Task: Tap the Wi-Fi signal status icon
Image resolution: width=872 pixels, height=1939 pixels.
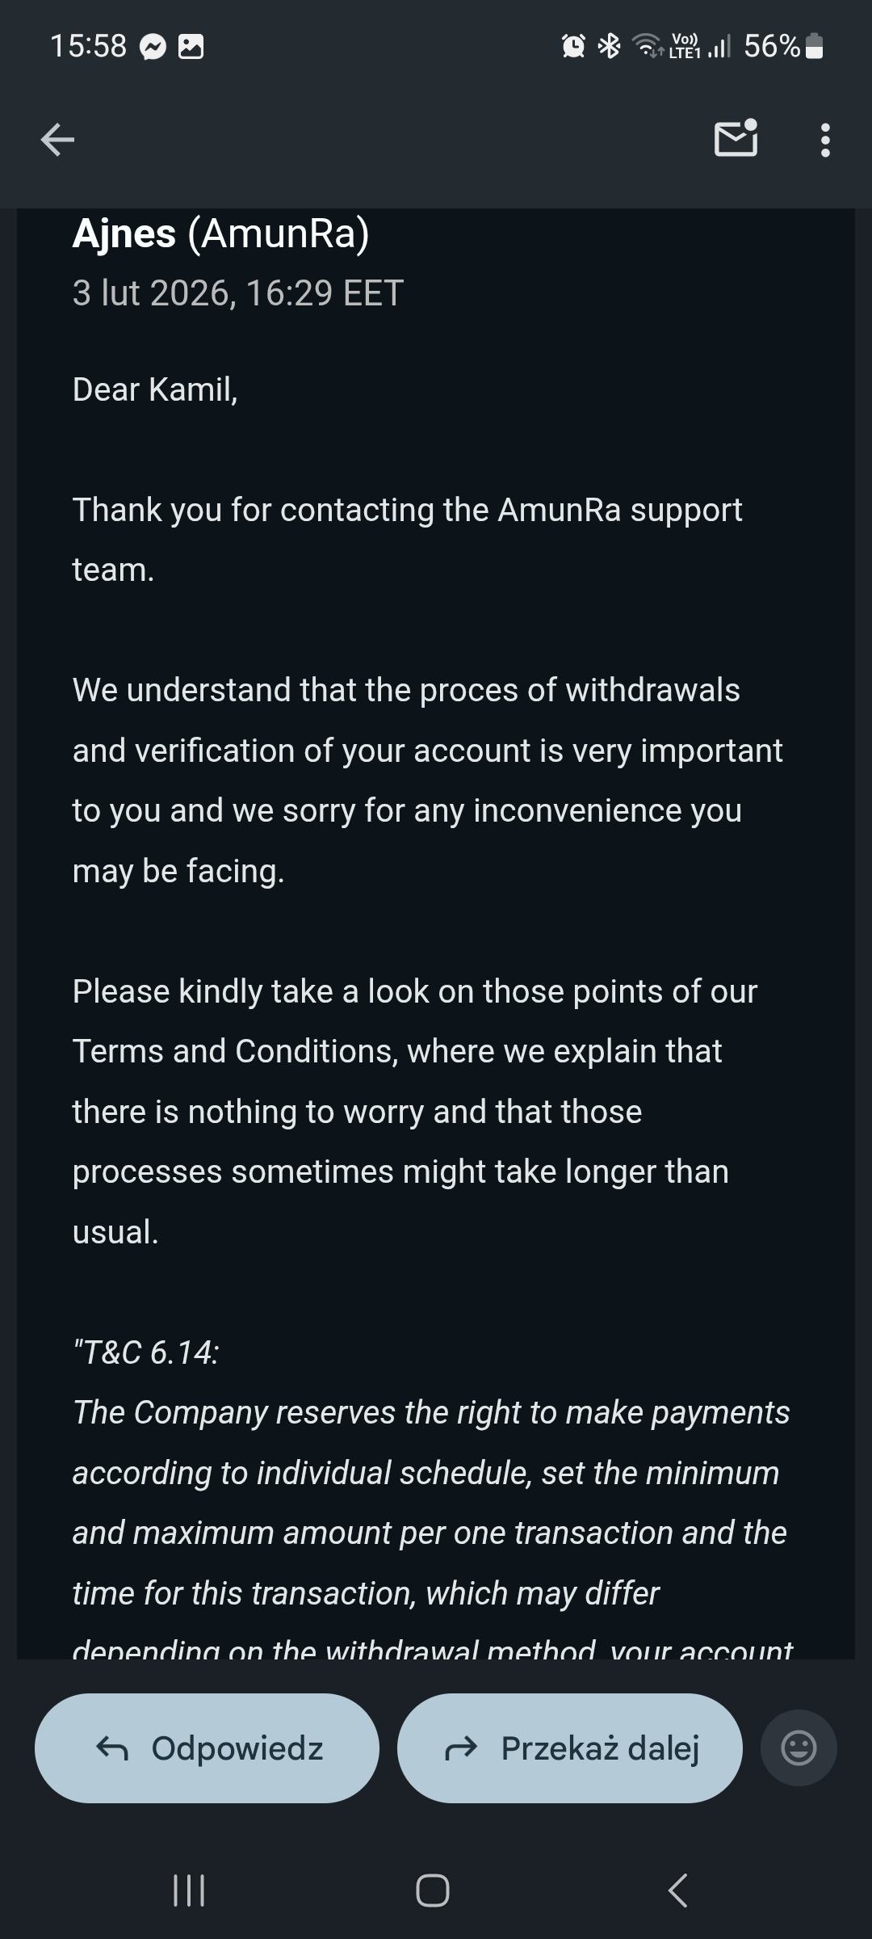Action: [x=648, y=46]
